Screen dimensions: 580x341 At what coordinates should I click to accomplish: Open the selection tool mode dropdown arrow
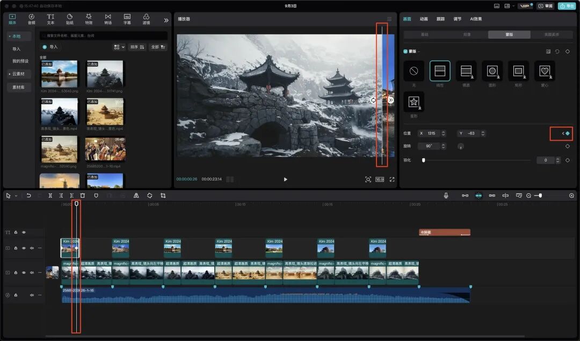pyautogui.click(x=16, y=196)
